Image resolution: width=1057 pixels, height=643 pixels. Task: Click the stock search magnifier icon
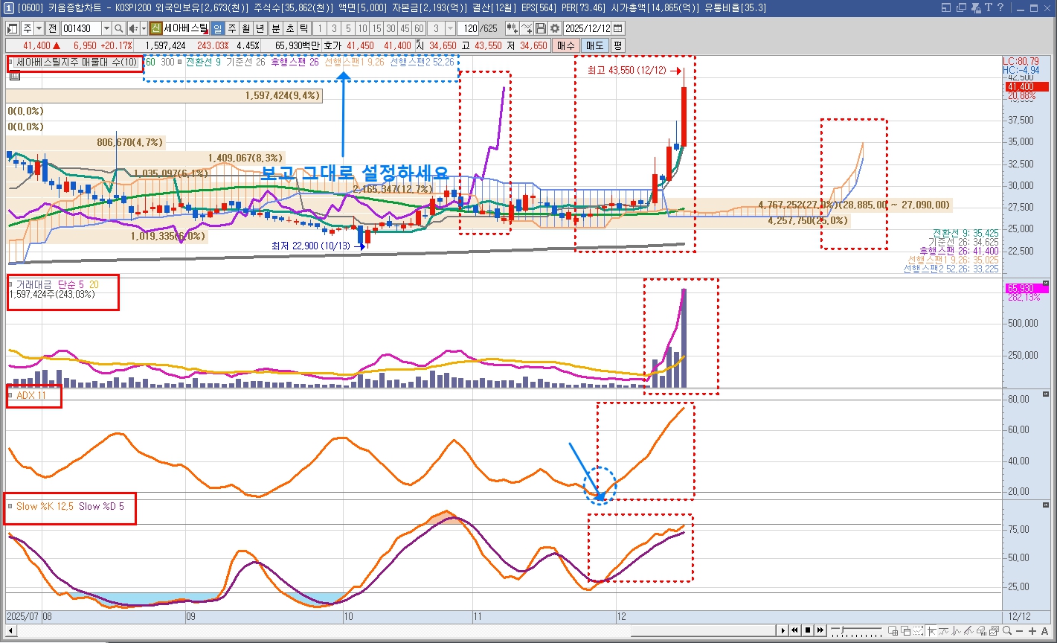click(x=118, y=28)
